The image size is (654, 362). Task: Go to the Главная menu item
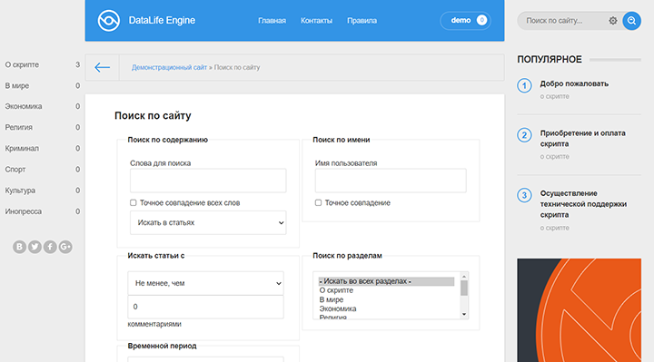pyautogui.click(x=272, y=20)
